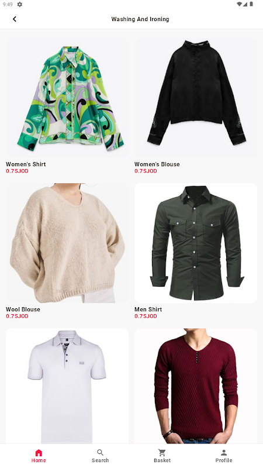Open the Women's Blouse item label
The height and width of the screenshot is (468, 263).
tap(157, 164)
